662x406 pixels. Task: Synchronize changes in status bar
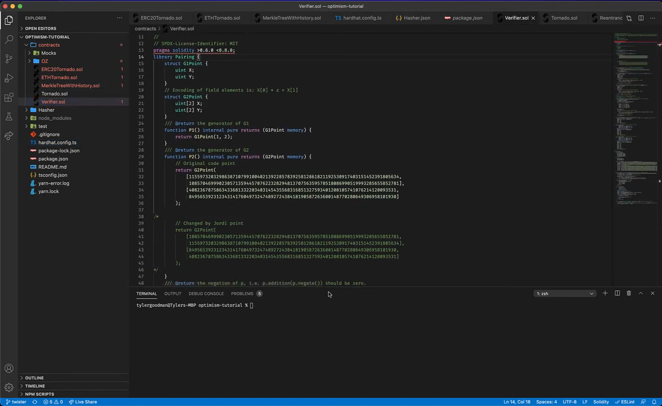point(34,402)
